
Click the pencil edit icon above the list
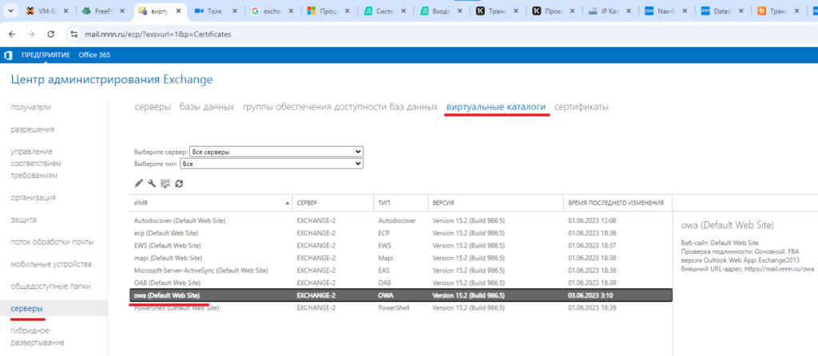pyautogui.click(x=138, y=184)
